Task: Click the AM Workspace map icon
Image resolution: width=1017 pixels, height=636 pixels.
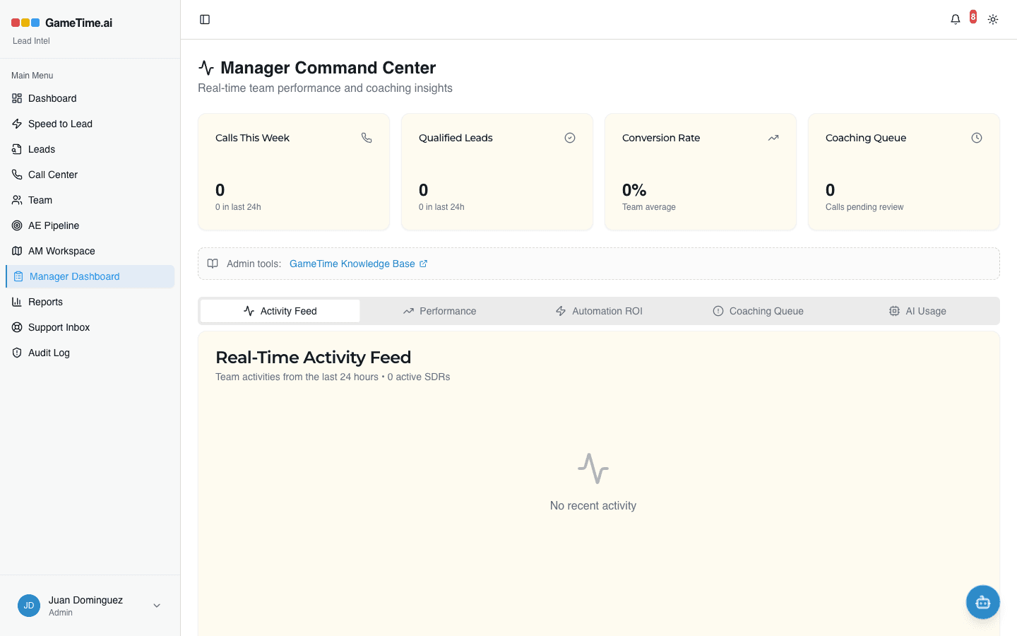Action: (17, 251)
